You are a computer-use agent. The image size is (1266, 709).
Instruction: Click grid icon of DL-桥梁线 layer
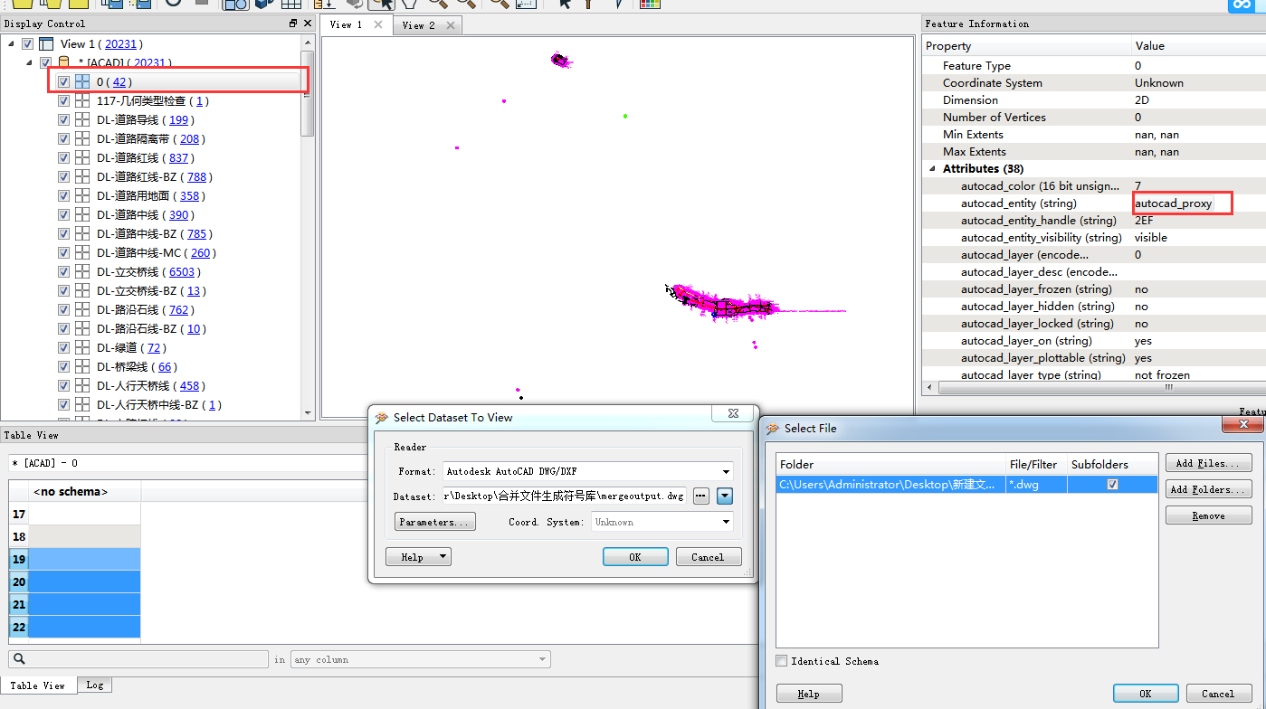point(82,366)
